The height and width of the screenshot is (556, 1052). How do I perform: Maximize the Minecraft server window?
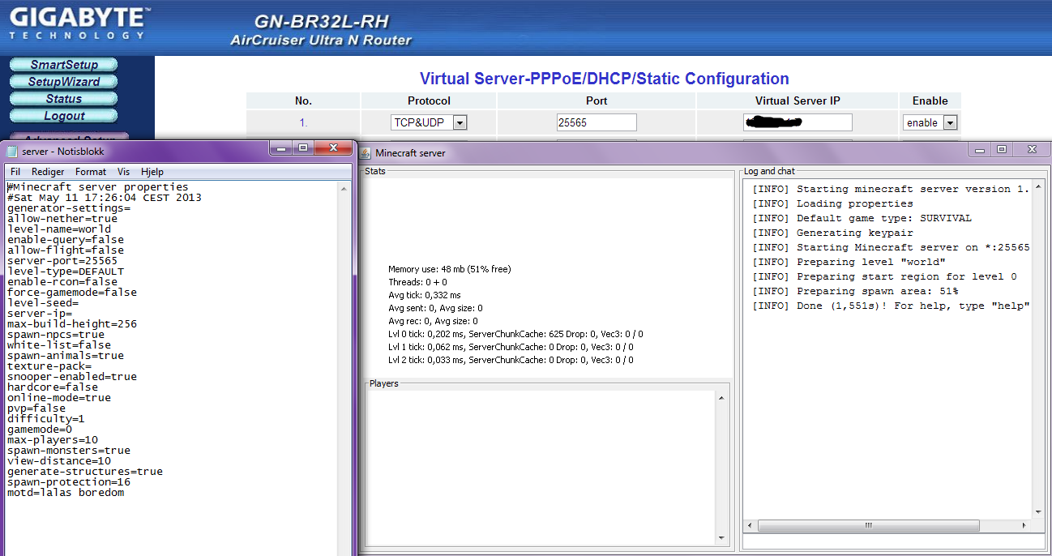[x=1003, y=150]
